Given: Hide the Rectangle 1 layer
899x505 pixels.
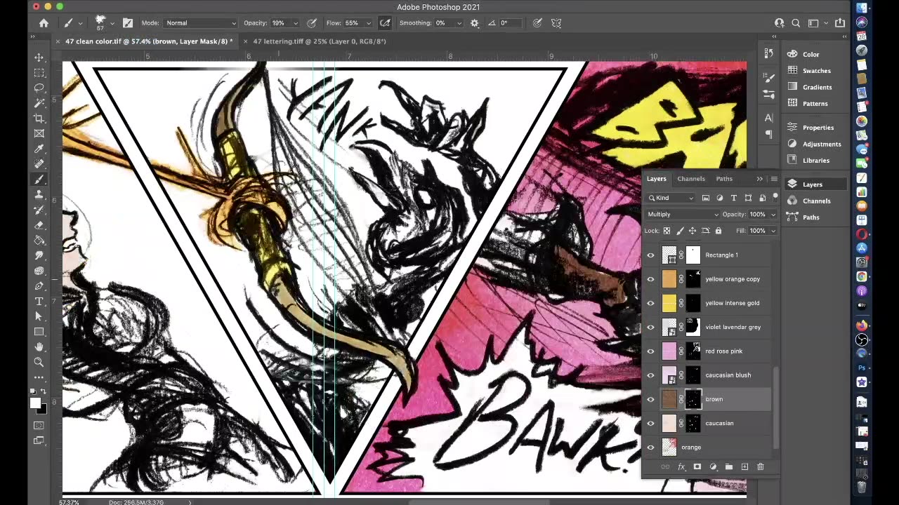Looking at the screenshot, I should click(650, 255).
